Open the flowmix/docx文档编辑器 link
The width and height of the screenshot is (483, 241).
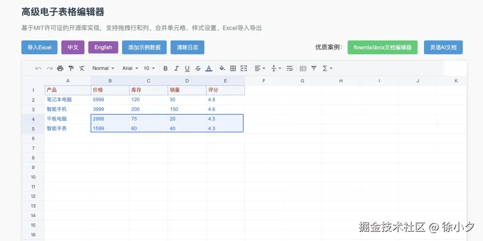(382, 47)
